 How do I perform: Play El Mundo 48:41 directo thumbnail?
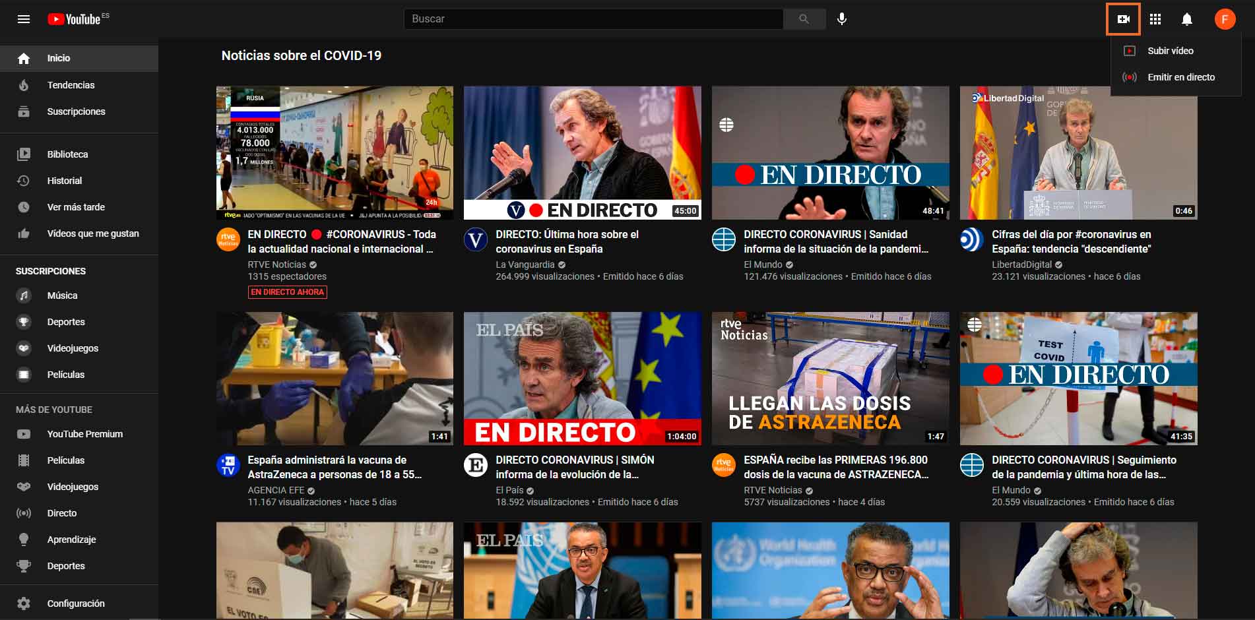coord(831,153)
